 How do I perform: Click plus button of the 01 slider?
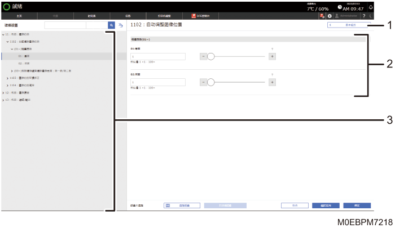272,56
